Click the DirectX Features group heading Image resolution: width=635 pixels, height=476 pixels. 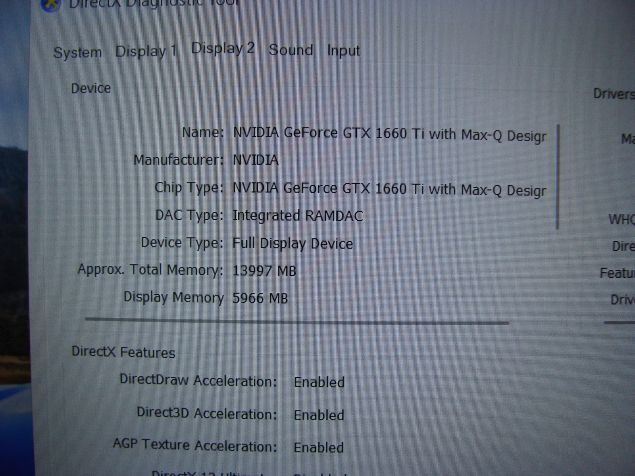click(x=123, y=352)
